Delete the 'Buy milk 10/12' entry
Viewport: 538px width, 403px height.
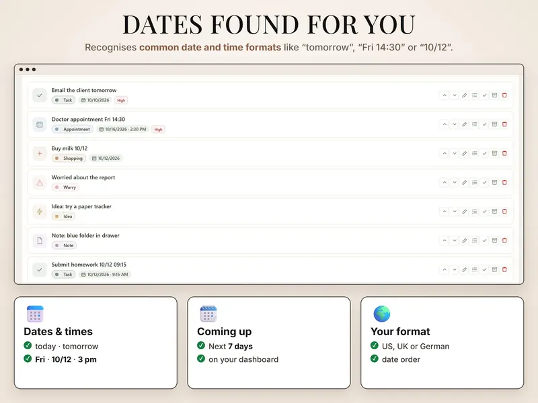pos(504,154)
